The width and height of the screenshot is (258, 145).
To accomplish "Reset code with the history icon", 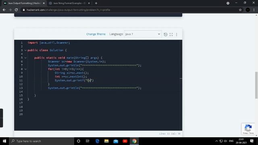I will tap(166, 34).
